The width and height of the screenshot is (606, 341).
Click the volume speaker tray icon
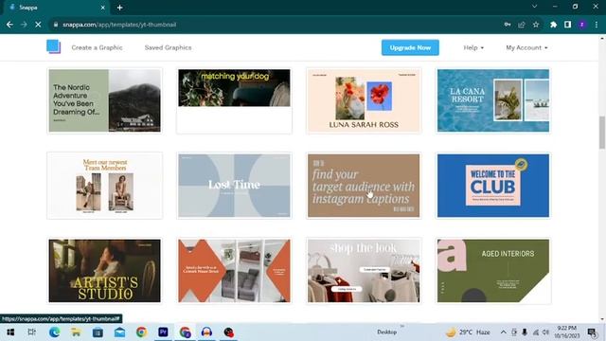(545, 332)
